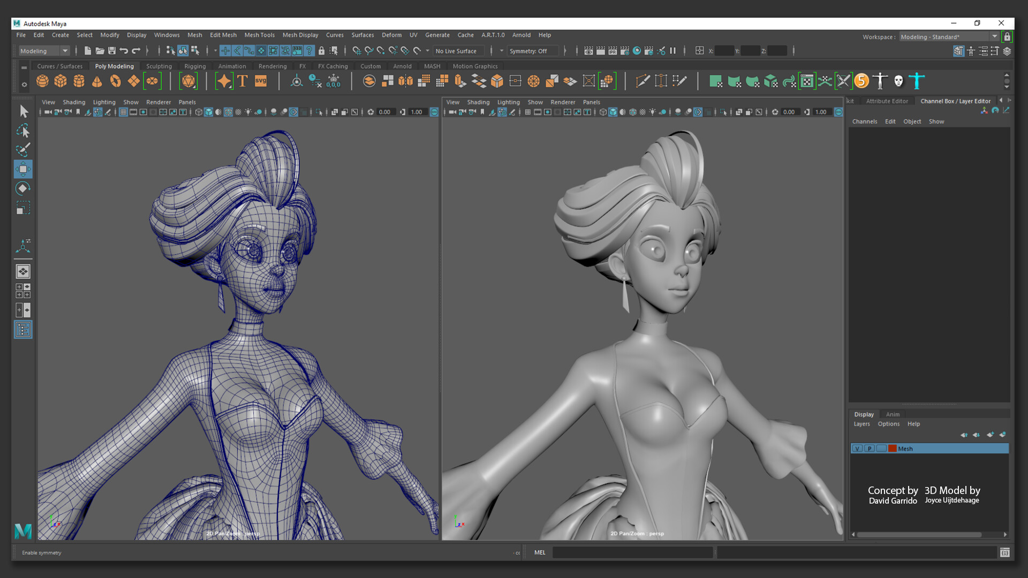The image size is (1028, 578).
Task: Create a polygon cube from the shelf
Action: pos(61,81)
